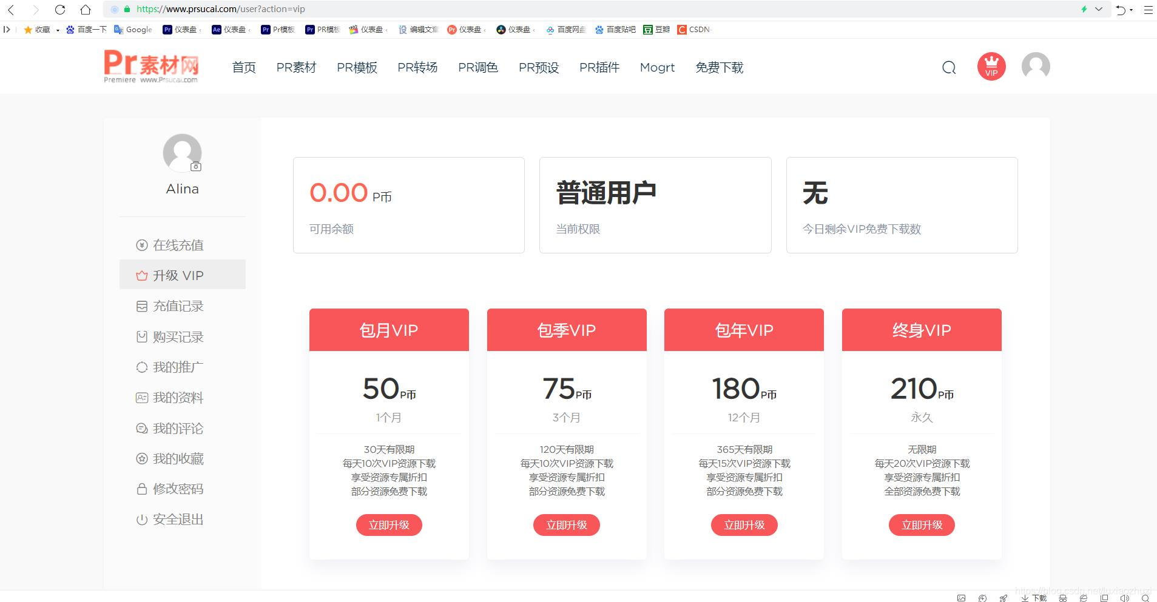Click the 210 P币 price text
The width and height of the screenshot is (1157, 602).
922,389
